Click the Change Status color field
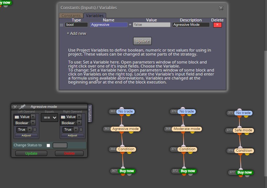Screen dimensions: 267x188 tap(60, 146)
